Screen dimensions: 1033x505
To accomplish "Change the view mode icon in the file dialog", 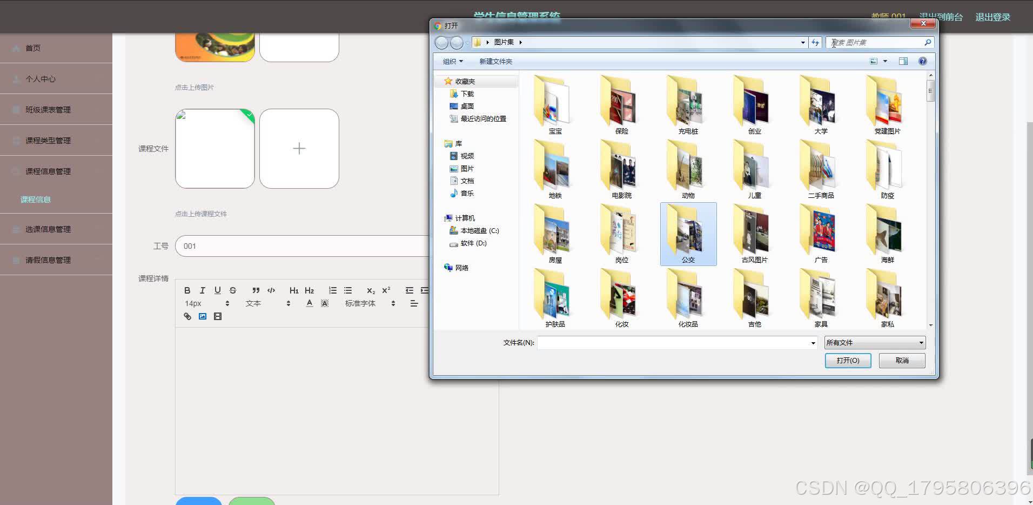I will point(874,61).
